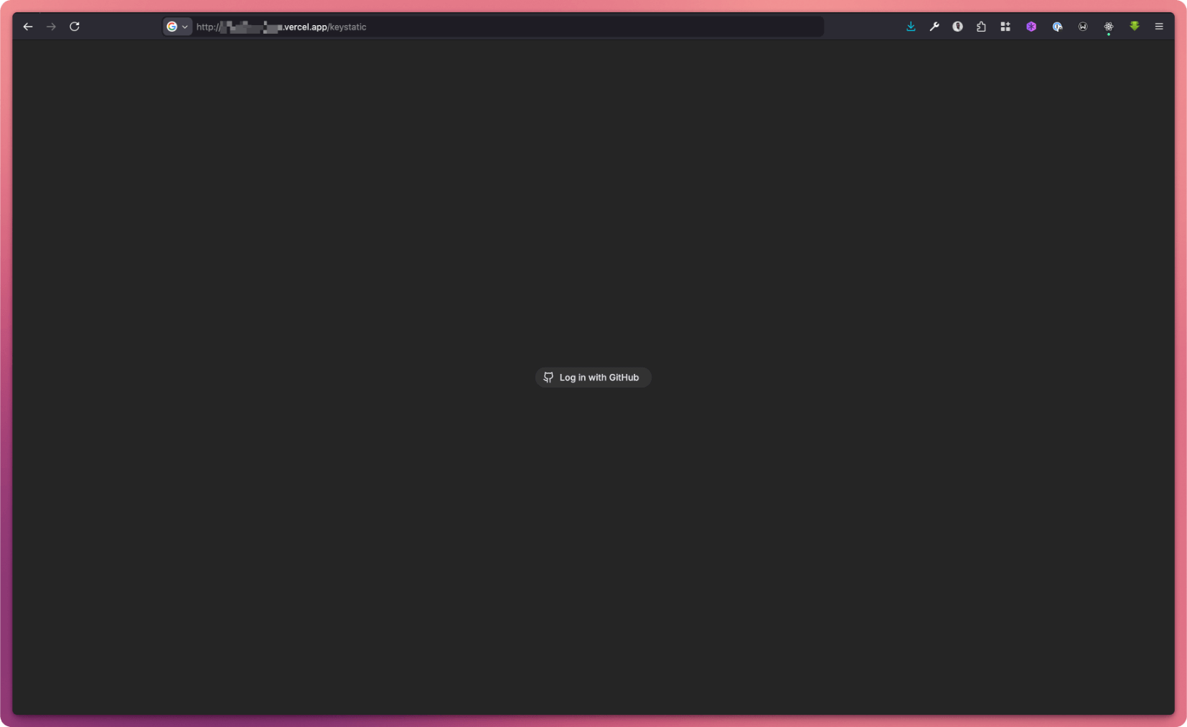Click the grid-with-plus extension icon
The height and width of the screenshot is (727, 1187).
click(x=1005, y=27)
